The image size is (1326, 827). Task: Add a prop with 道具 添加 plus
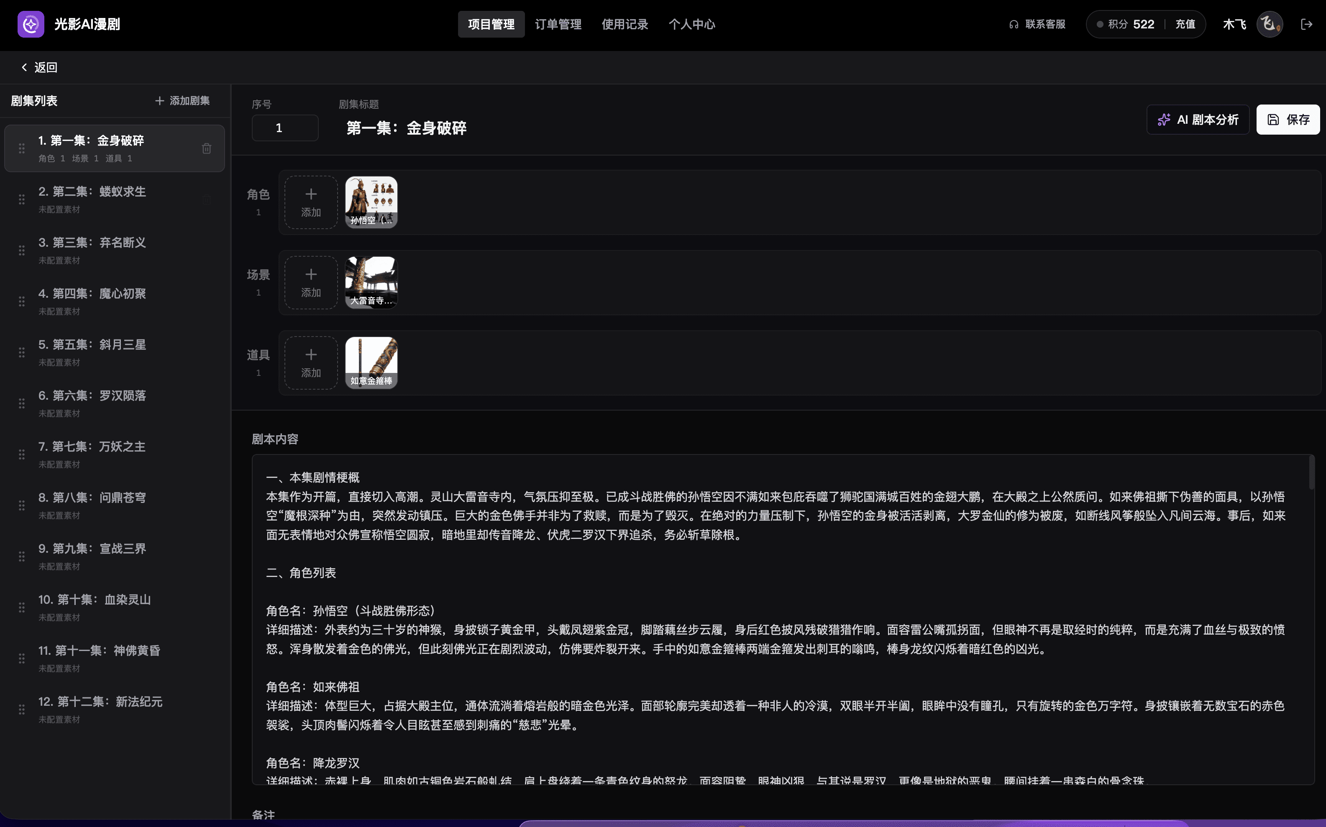coord(310,362)
